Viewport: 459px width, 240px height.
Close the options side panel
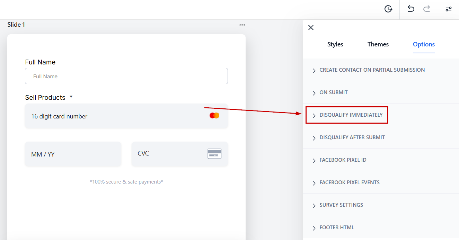point(311,28)
